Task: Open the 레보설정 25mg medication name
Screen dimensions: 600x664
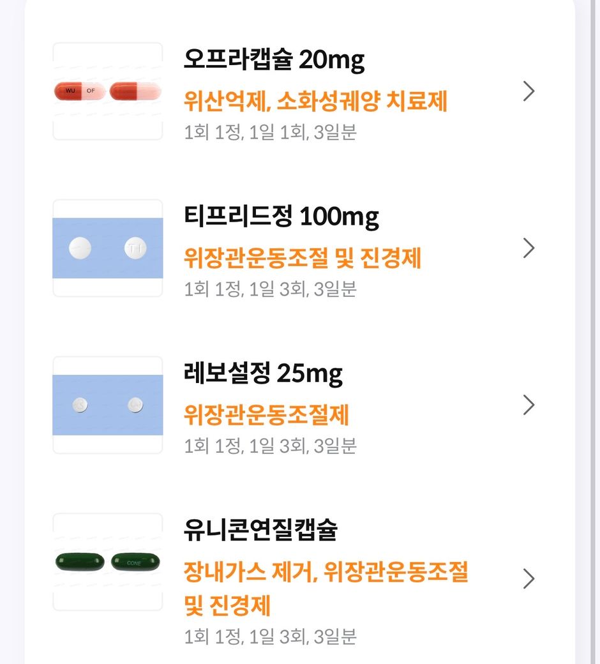Action: pos(263,373)
